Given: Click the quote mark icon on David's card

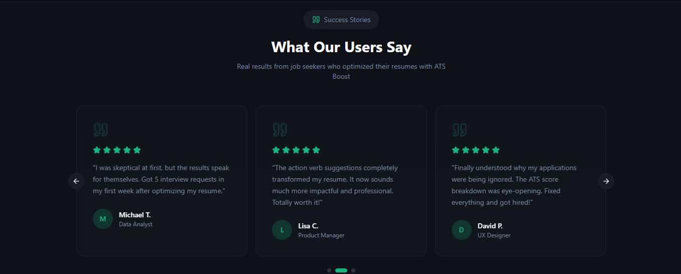Looking at the screenshot, I should click(459, 130).
